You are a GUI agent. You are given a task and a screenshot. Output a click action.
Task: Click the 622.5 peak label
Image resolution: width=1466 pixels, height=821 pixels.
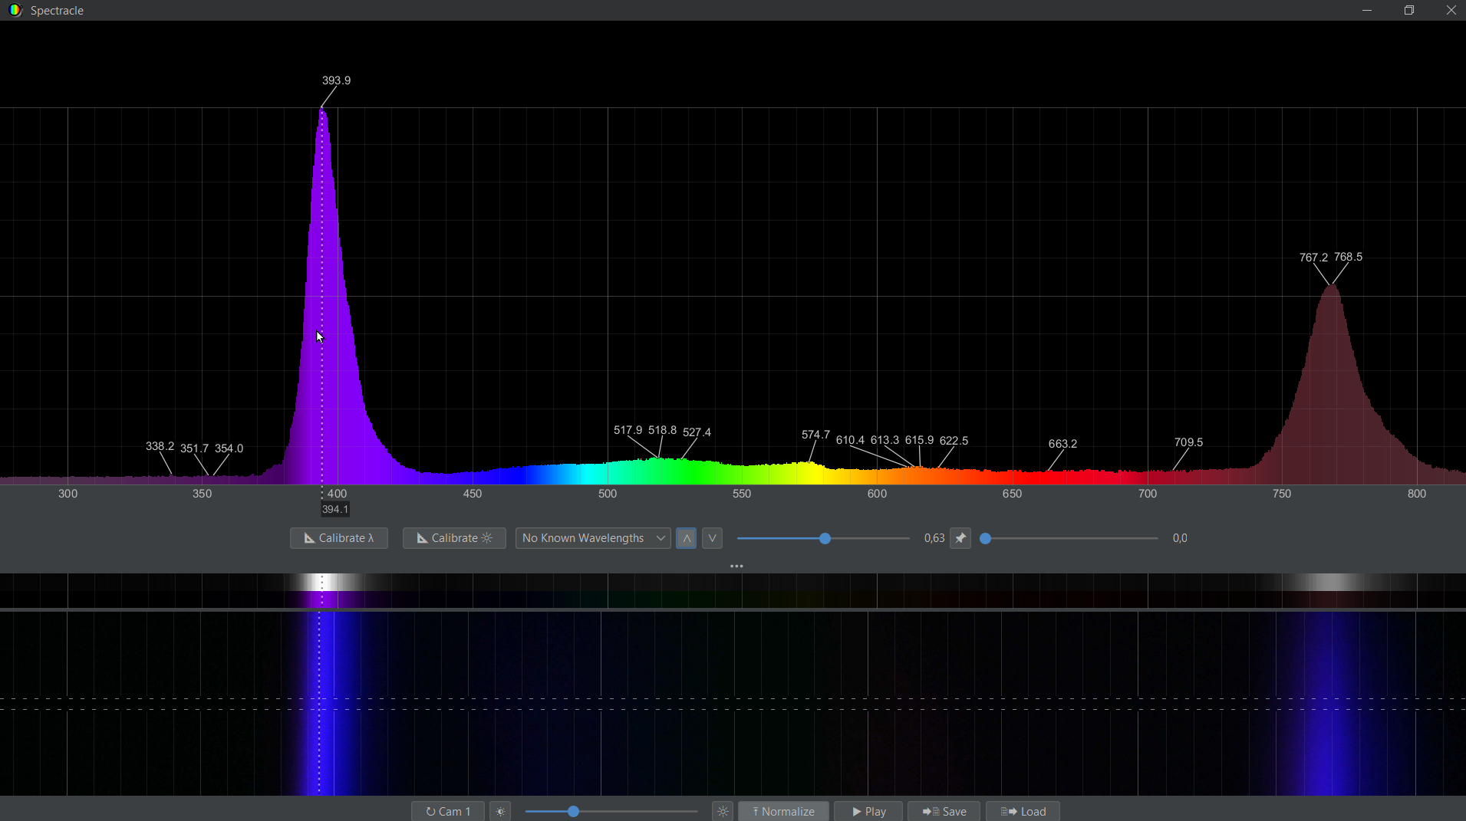(954, 441)
